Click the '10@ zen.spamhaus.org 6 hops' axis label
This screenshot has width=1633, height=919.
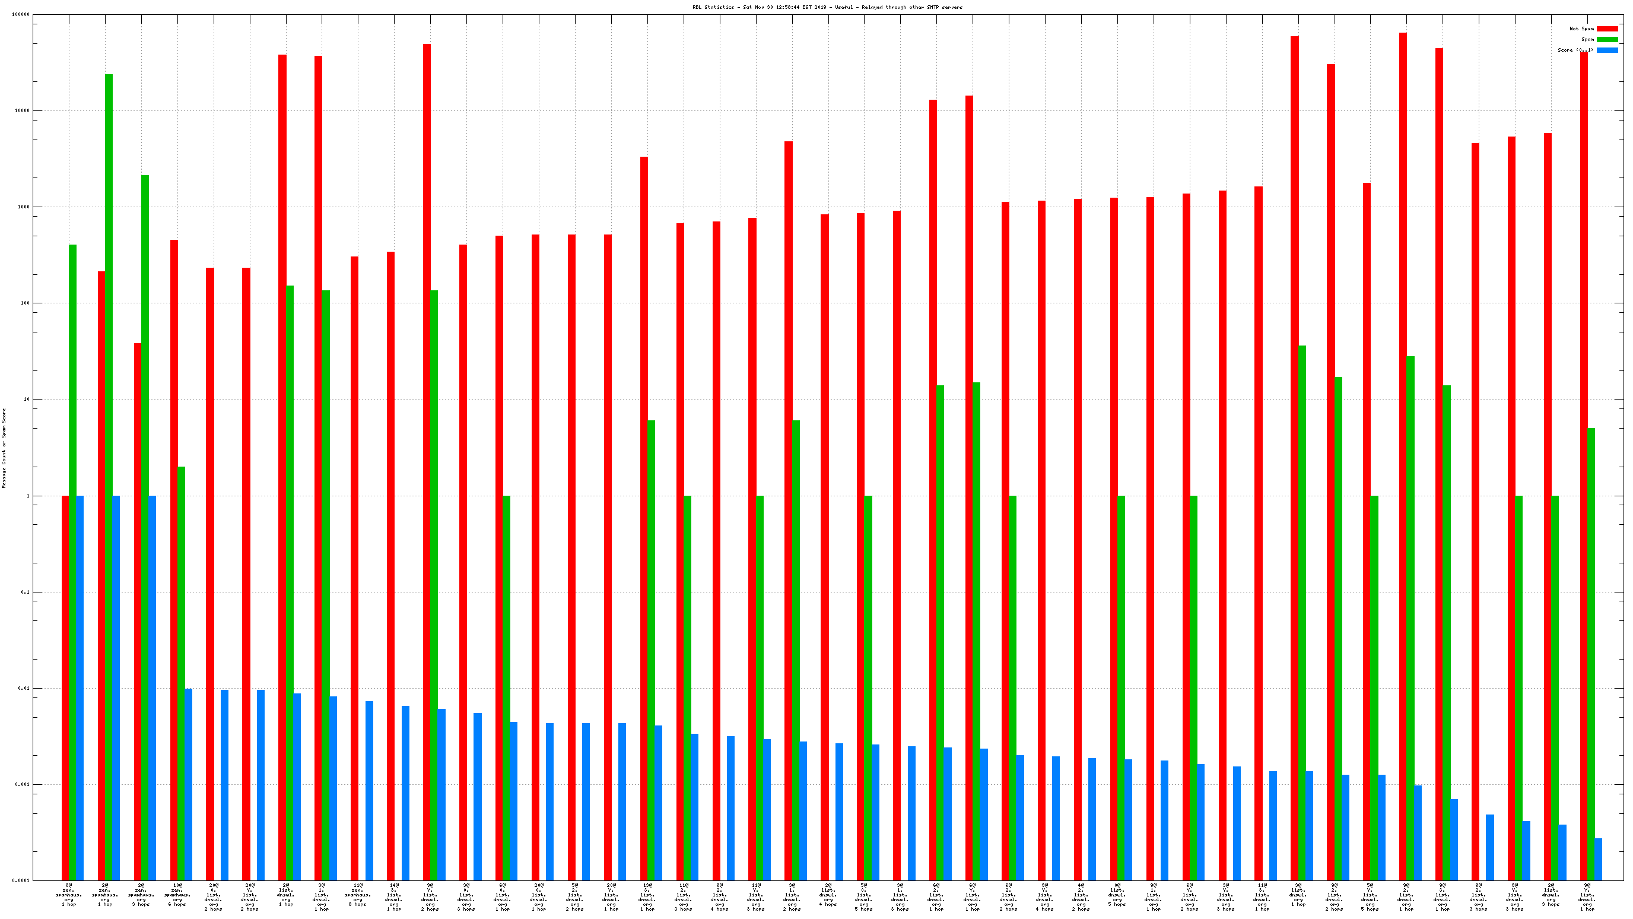point(177,894)
